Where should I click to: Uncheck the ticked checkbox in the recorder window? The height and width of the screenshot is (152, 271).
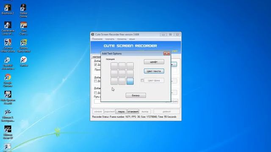pyautogui.click(x=96, y=65)
